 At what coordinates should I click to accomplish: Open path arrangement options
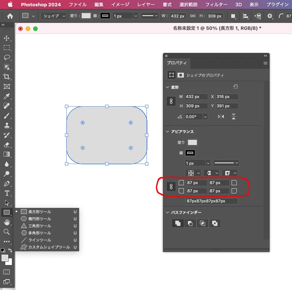click(258, 16)
